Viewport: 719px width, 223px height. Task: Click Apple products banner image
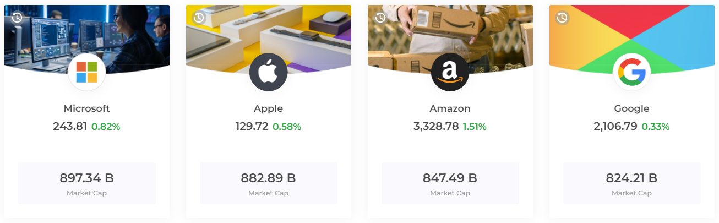click(269, 33)
